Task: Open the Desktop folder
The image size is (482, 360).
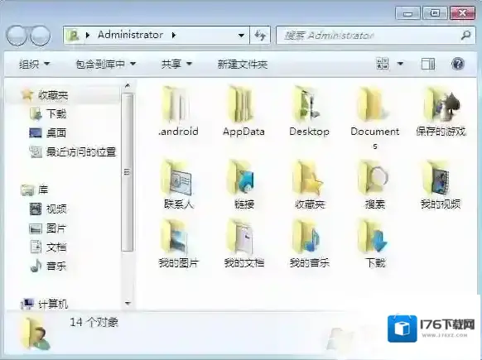Action: [309, 112]
